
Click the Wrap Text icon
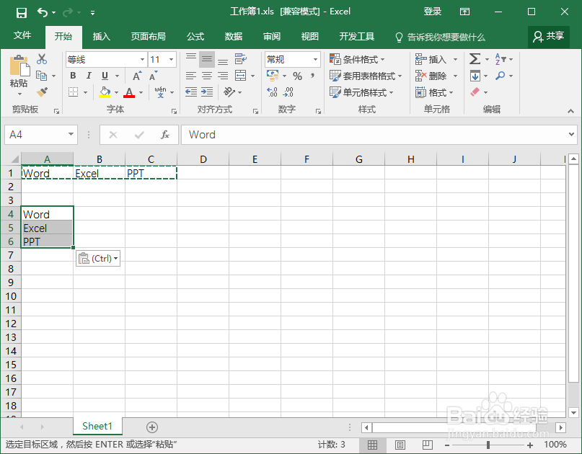pyautogui.click(x=241, y=59)
